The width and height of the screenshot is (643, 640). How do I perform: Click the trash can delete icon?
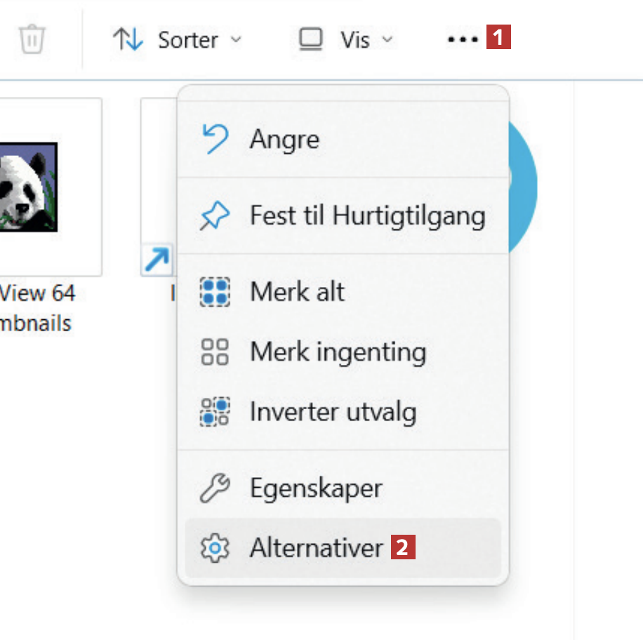(x=32, y=39)
